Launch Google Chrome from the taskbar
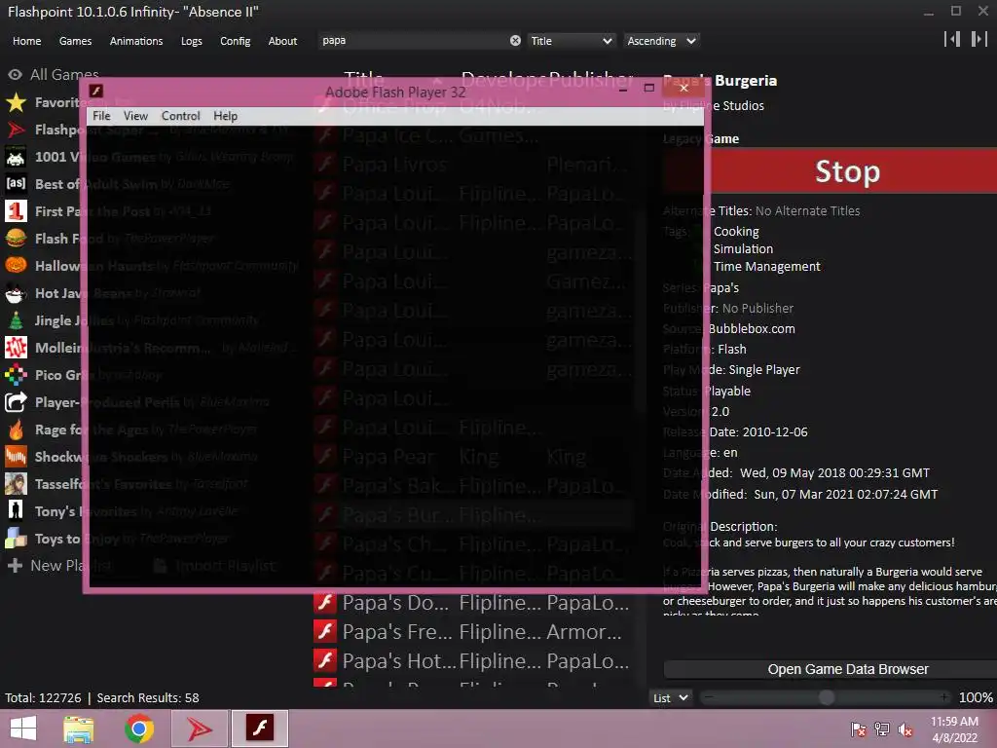 pos(139,729)
